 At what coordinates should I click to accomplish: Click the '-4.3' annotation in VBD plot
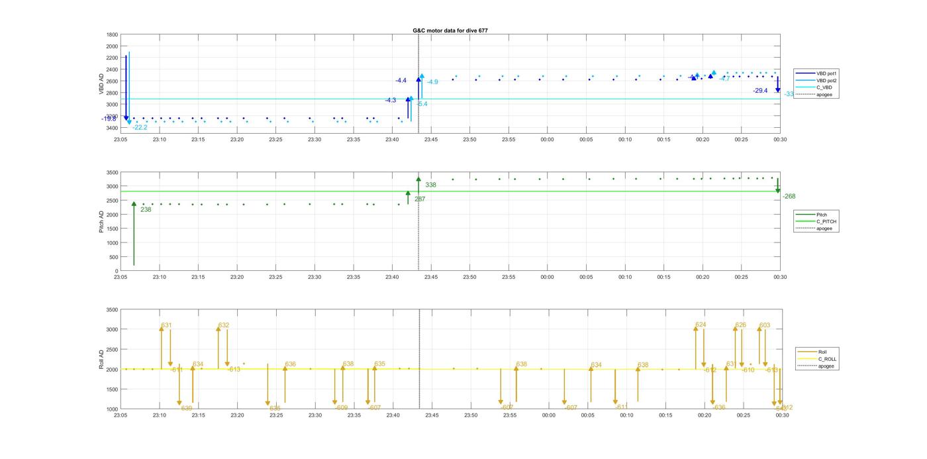[x=391, y=100]
